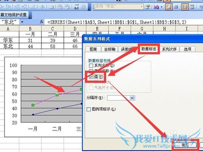The image size is (203, 152).
Task: Click green 东北 data marker above 一月
Action: [33, 105]
